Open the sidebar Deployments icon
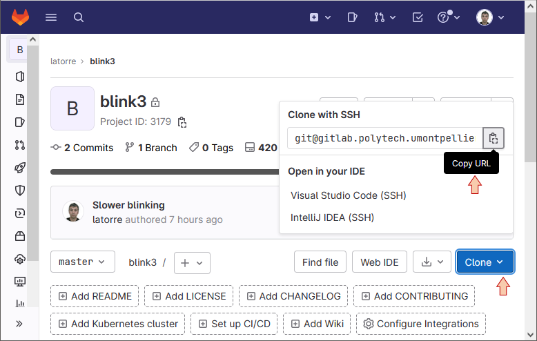Screen dimensions: 537x341 (x=20, y=213)
